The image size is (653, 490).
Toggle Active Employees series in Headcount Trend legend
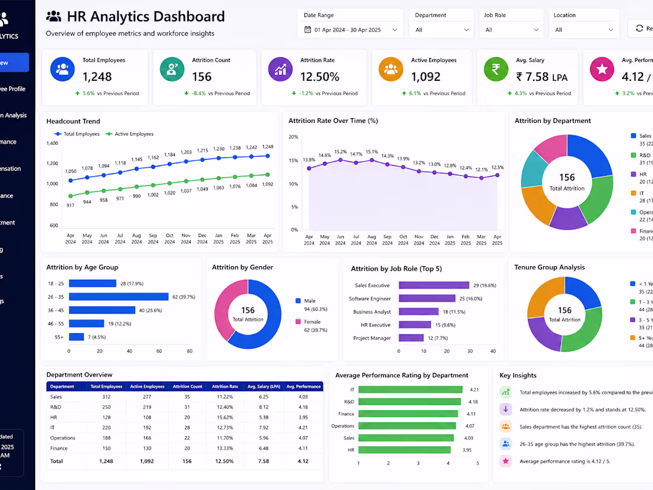click(129, 134)
